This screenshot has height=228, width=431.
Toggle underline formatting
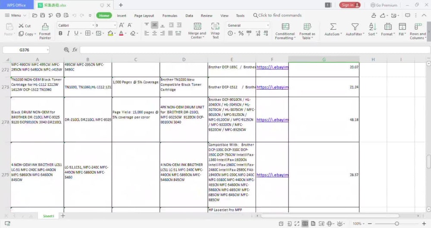pos(76,33)
